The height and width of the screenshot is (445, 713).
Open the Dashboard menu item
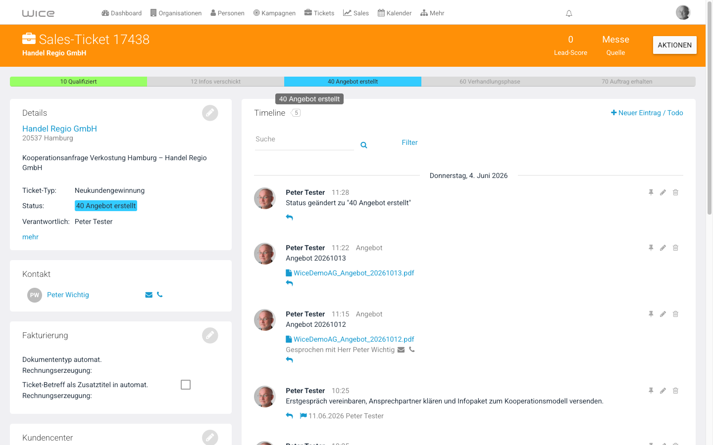pyautogui.click(x=121, y=13)
